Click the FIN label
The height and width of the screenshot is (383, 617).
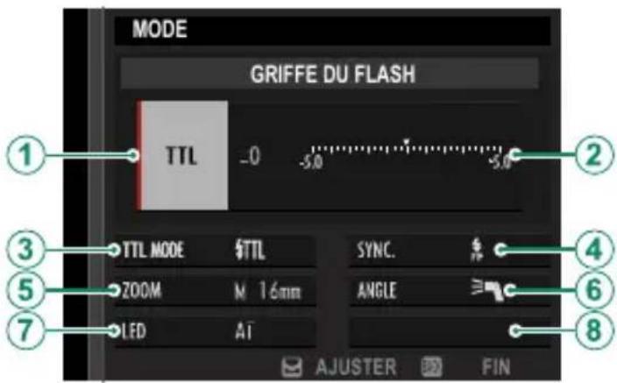[x=496, y=367]
